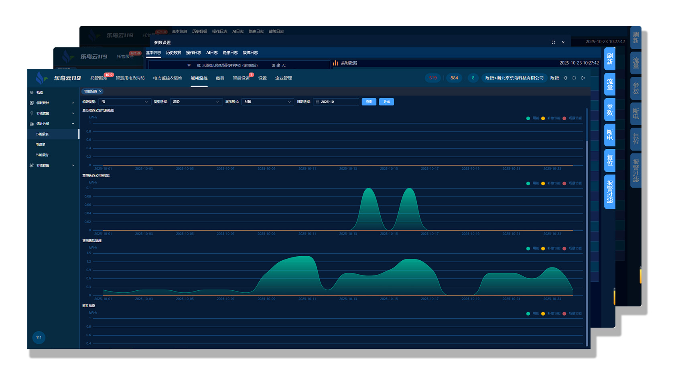Click the vertical scrollbar beside the charts

point(587,225)
